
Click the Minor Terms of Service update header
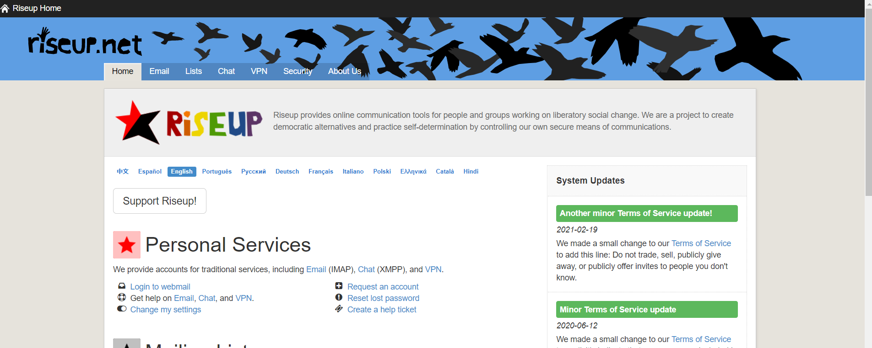tap(647, 309)
